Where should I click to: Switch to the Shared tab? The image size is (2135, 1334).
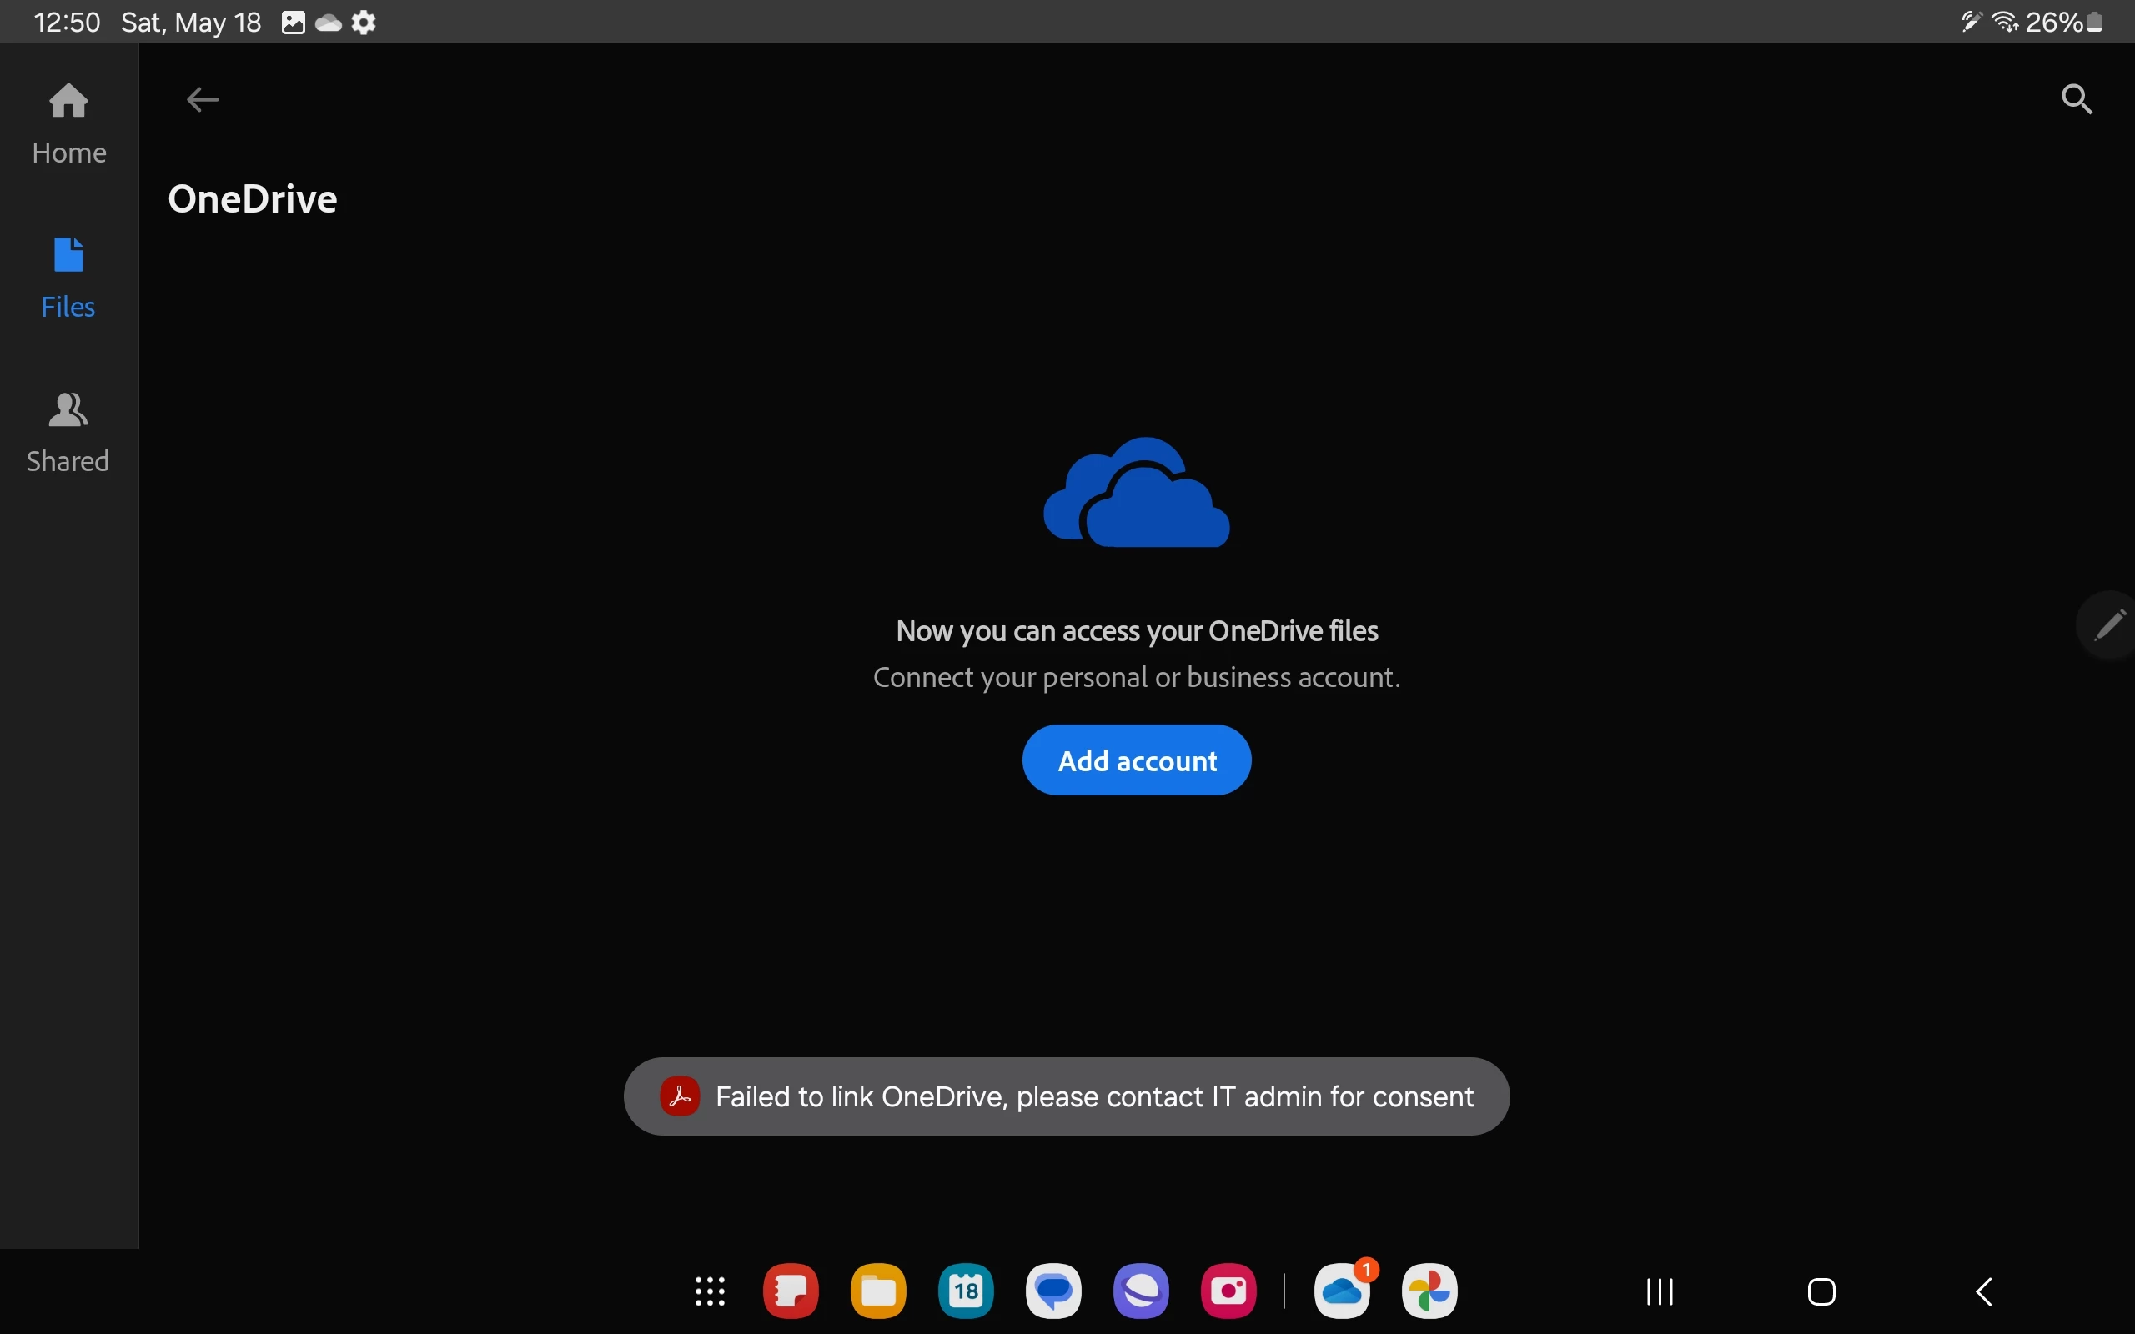point(69,431)
